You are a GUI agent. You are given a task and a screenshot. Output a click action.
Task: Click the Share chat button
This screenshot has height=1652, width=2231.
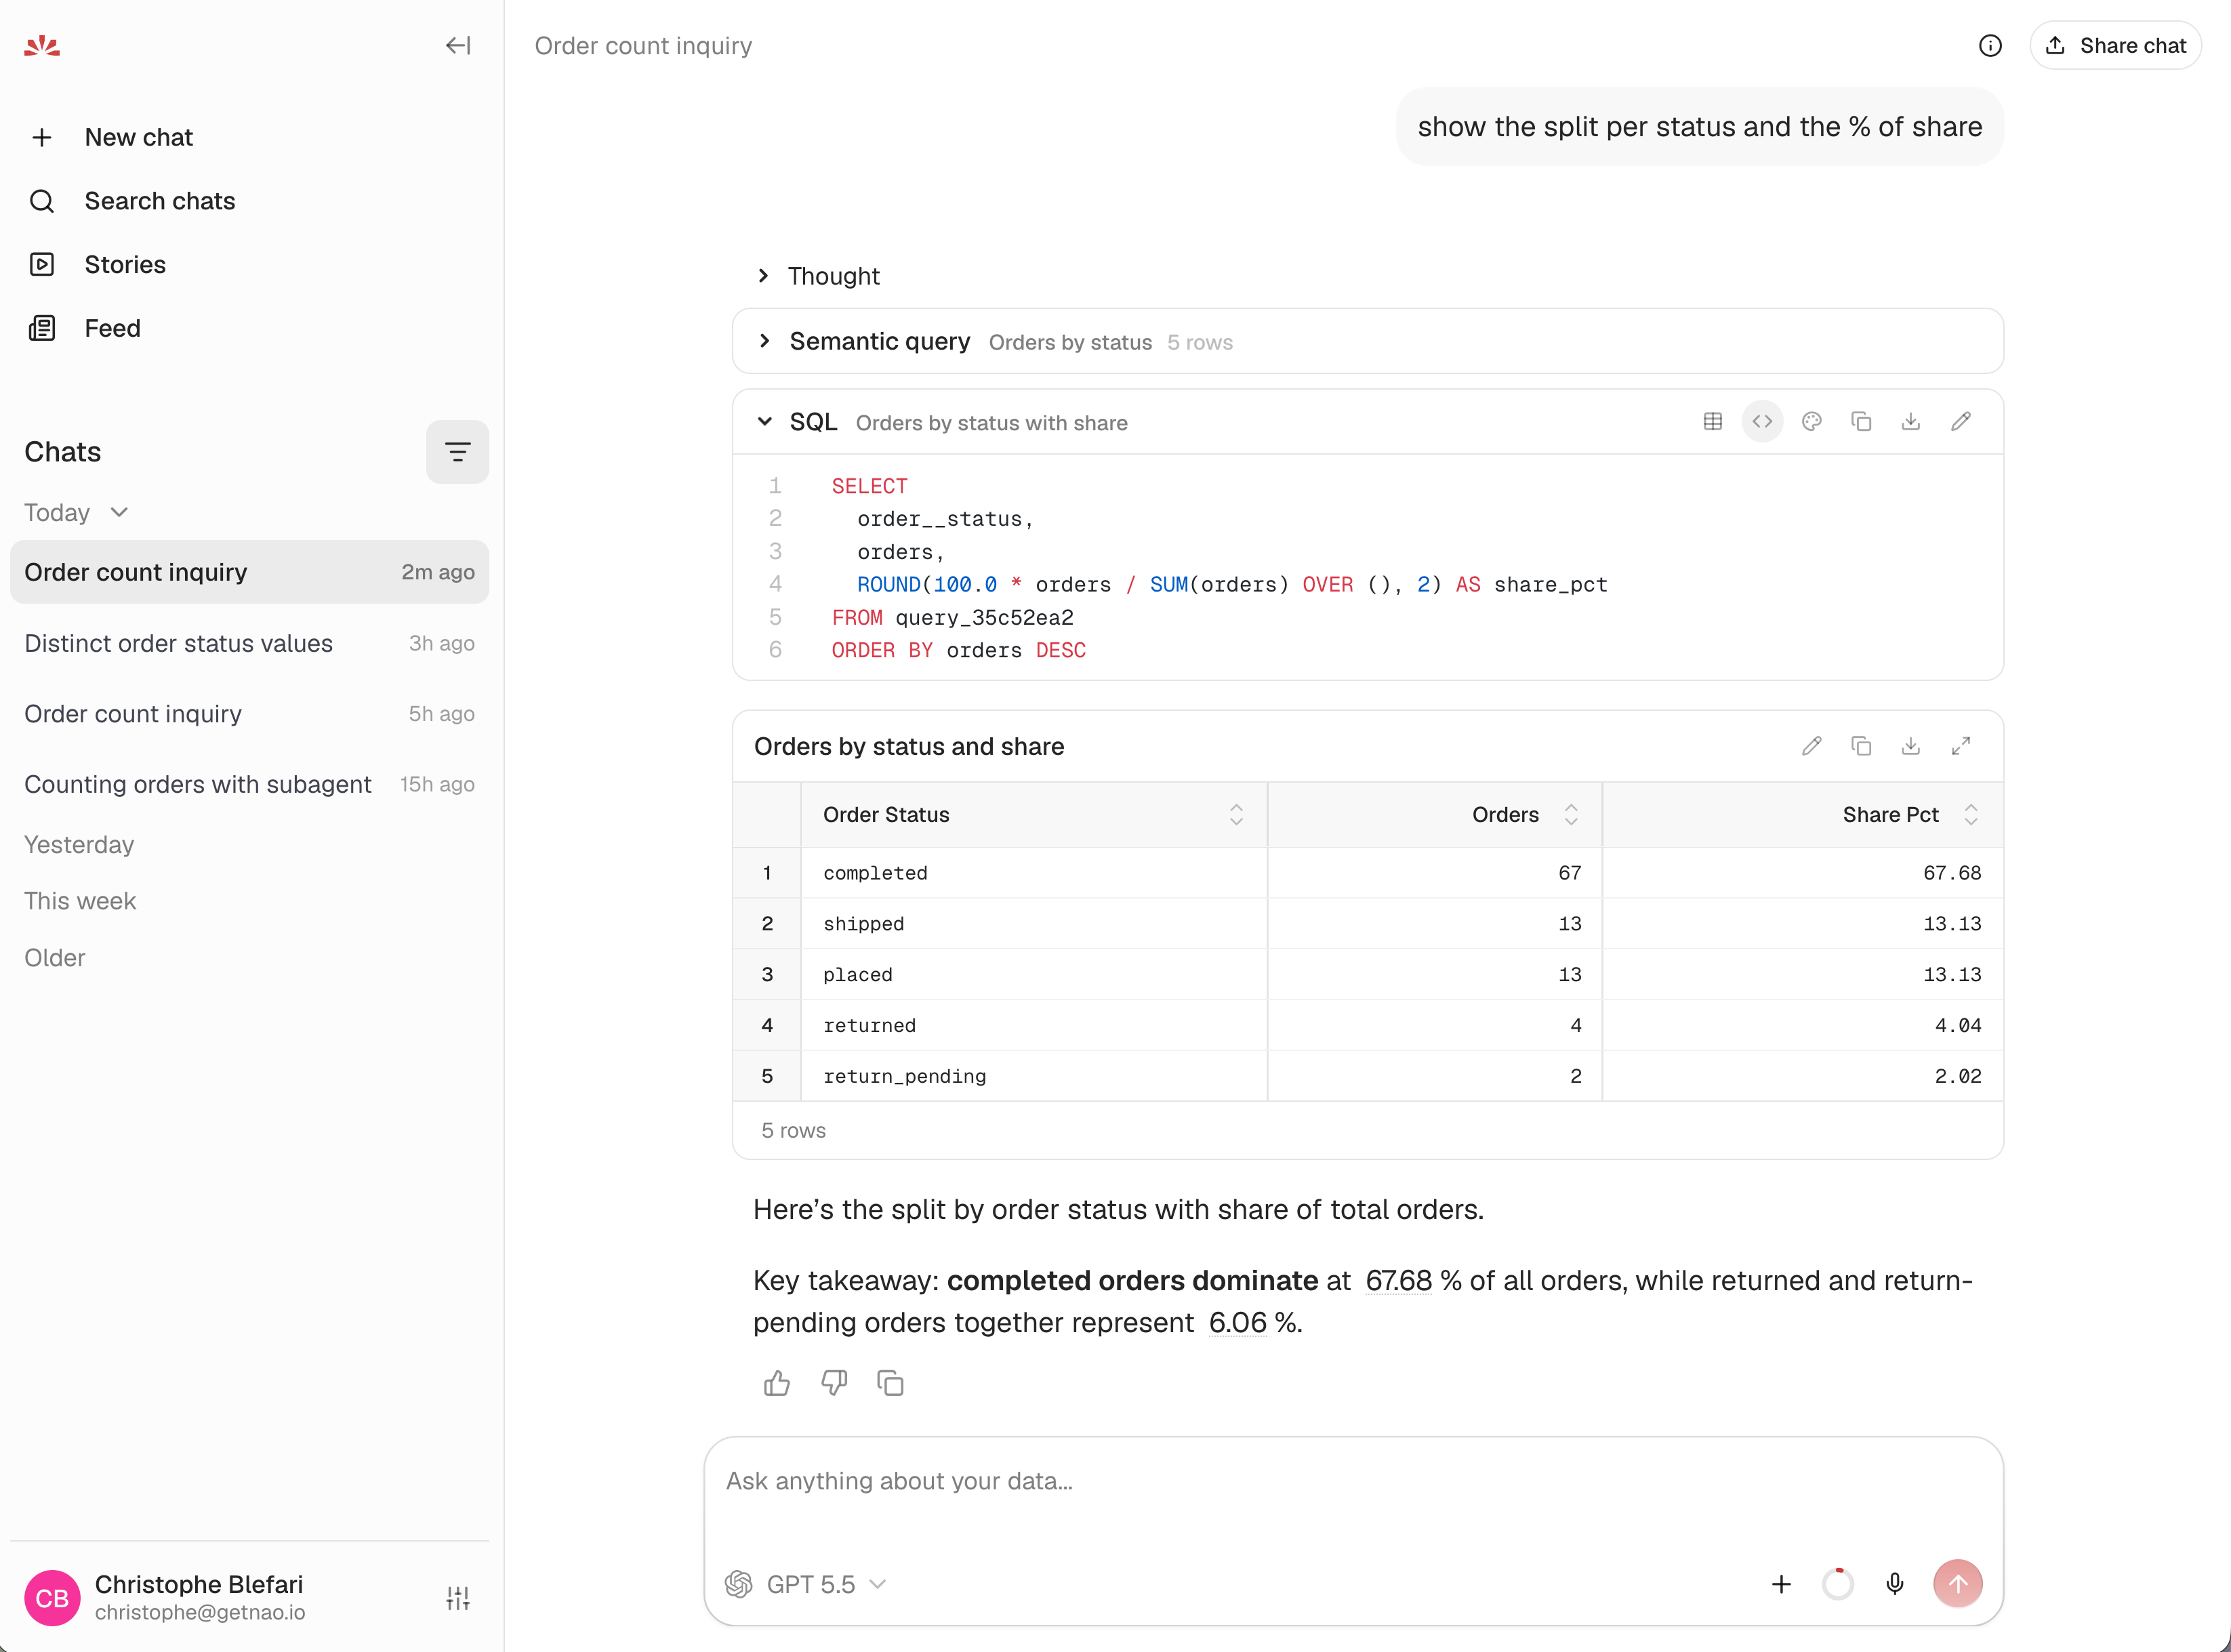(2115, 46)
